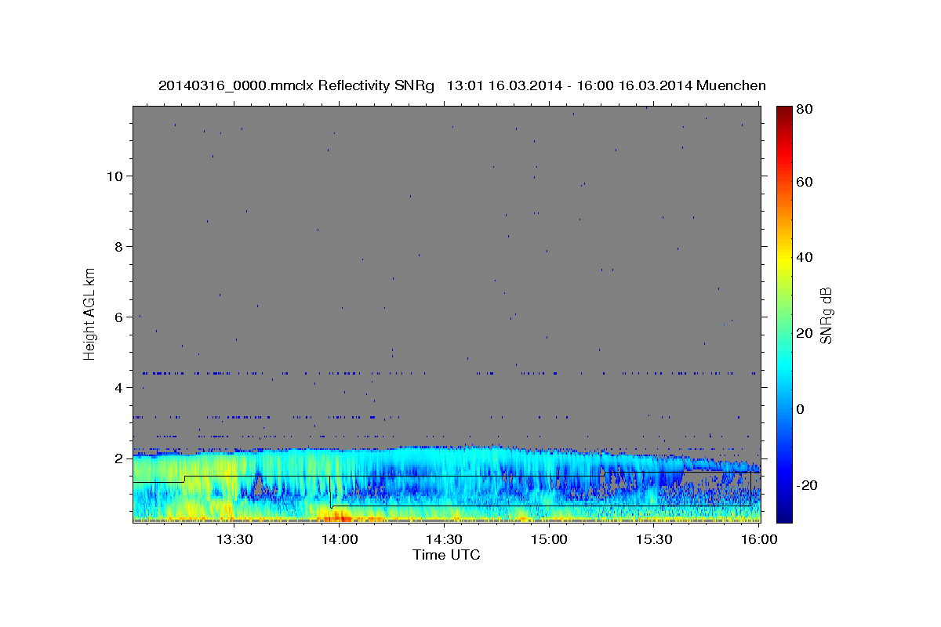Click the 'SNRg dB' colorbar label
Viewport: 941px width, 627px height.
[826, 315]
